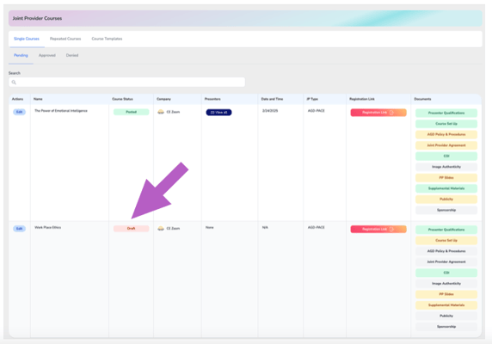Viewport: 492px width, 344px height.
Task: Select the Approved status tab
Action: click(x=47, y=56)
